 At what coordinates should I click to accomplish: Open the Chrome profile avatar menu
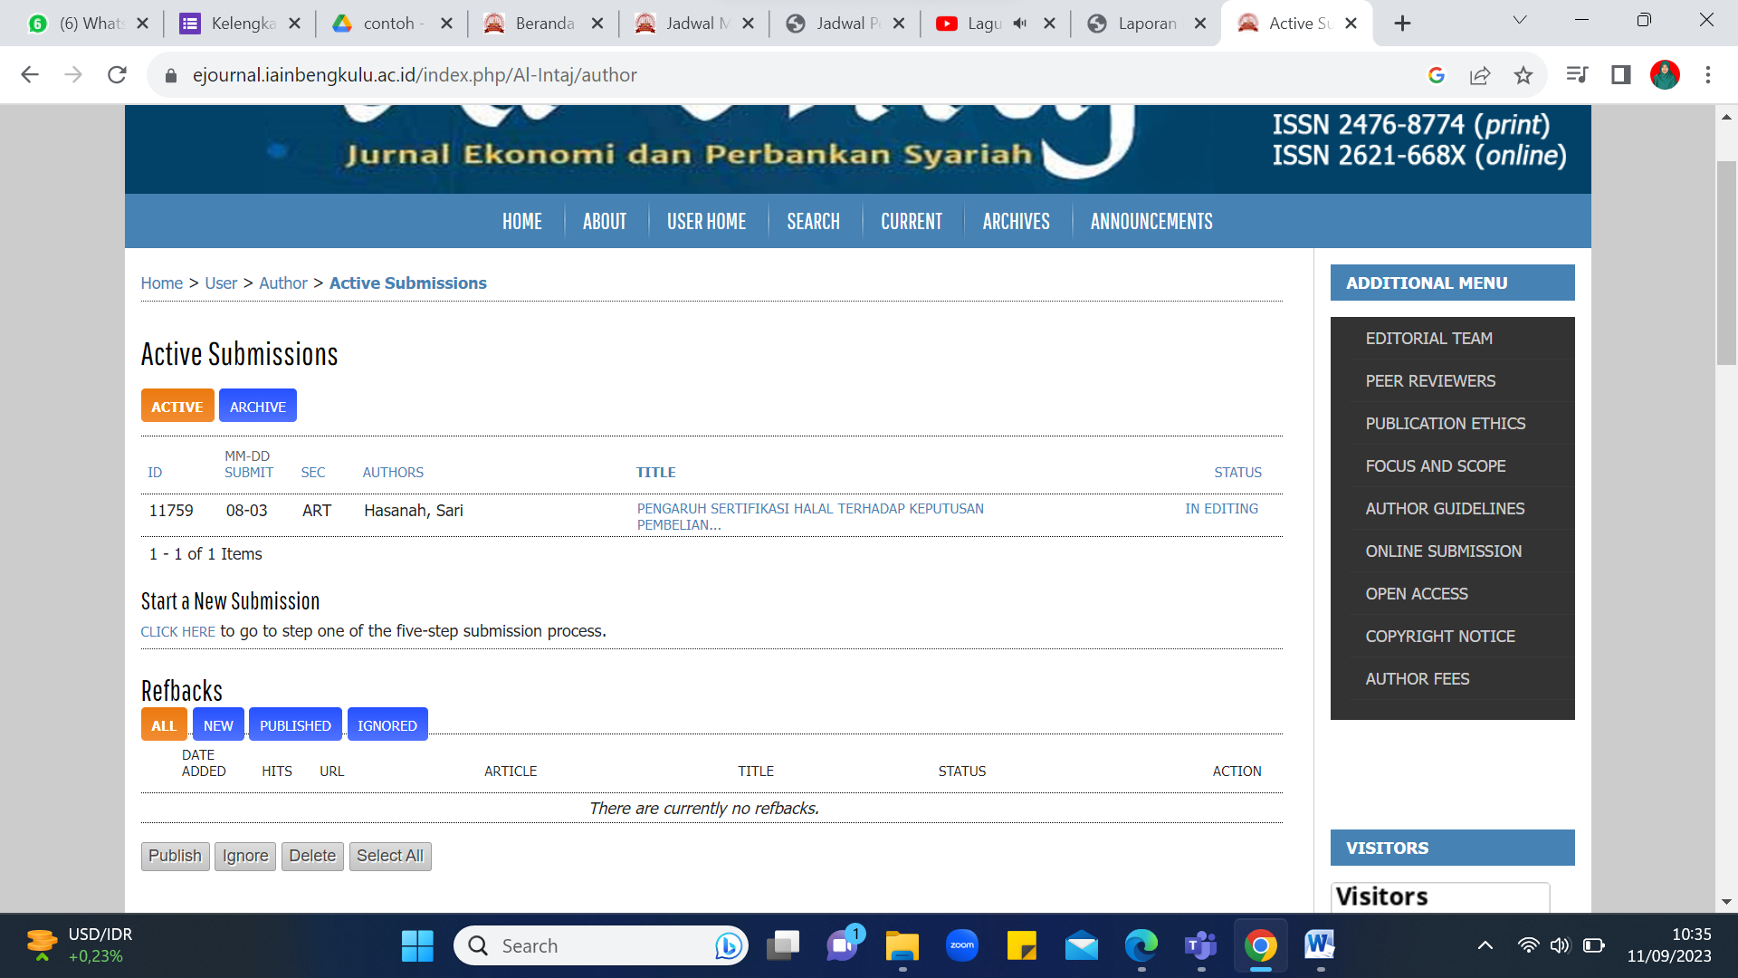[x=1665, y=75]
